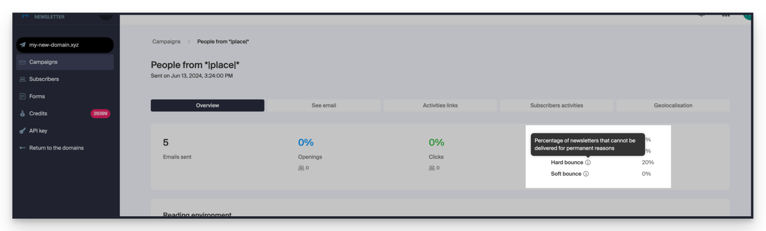Click the 29399 credits badge

(x=100, y=114)
